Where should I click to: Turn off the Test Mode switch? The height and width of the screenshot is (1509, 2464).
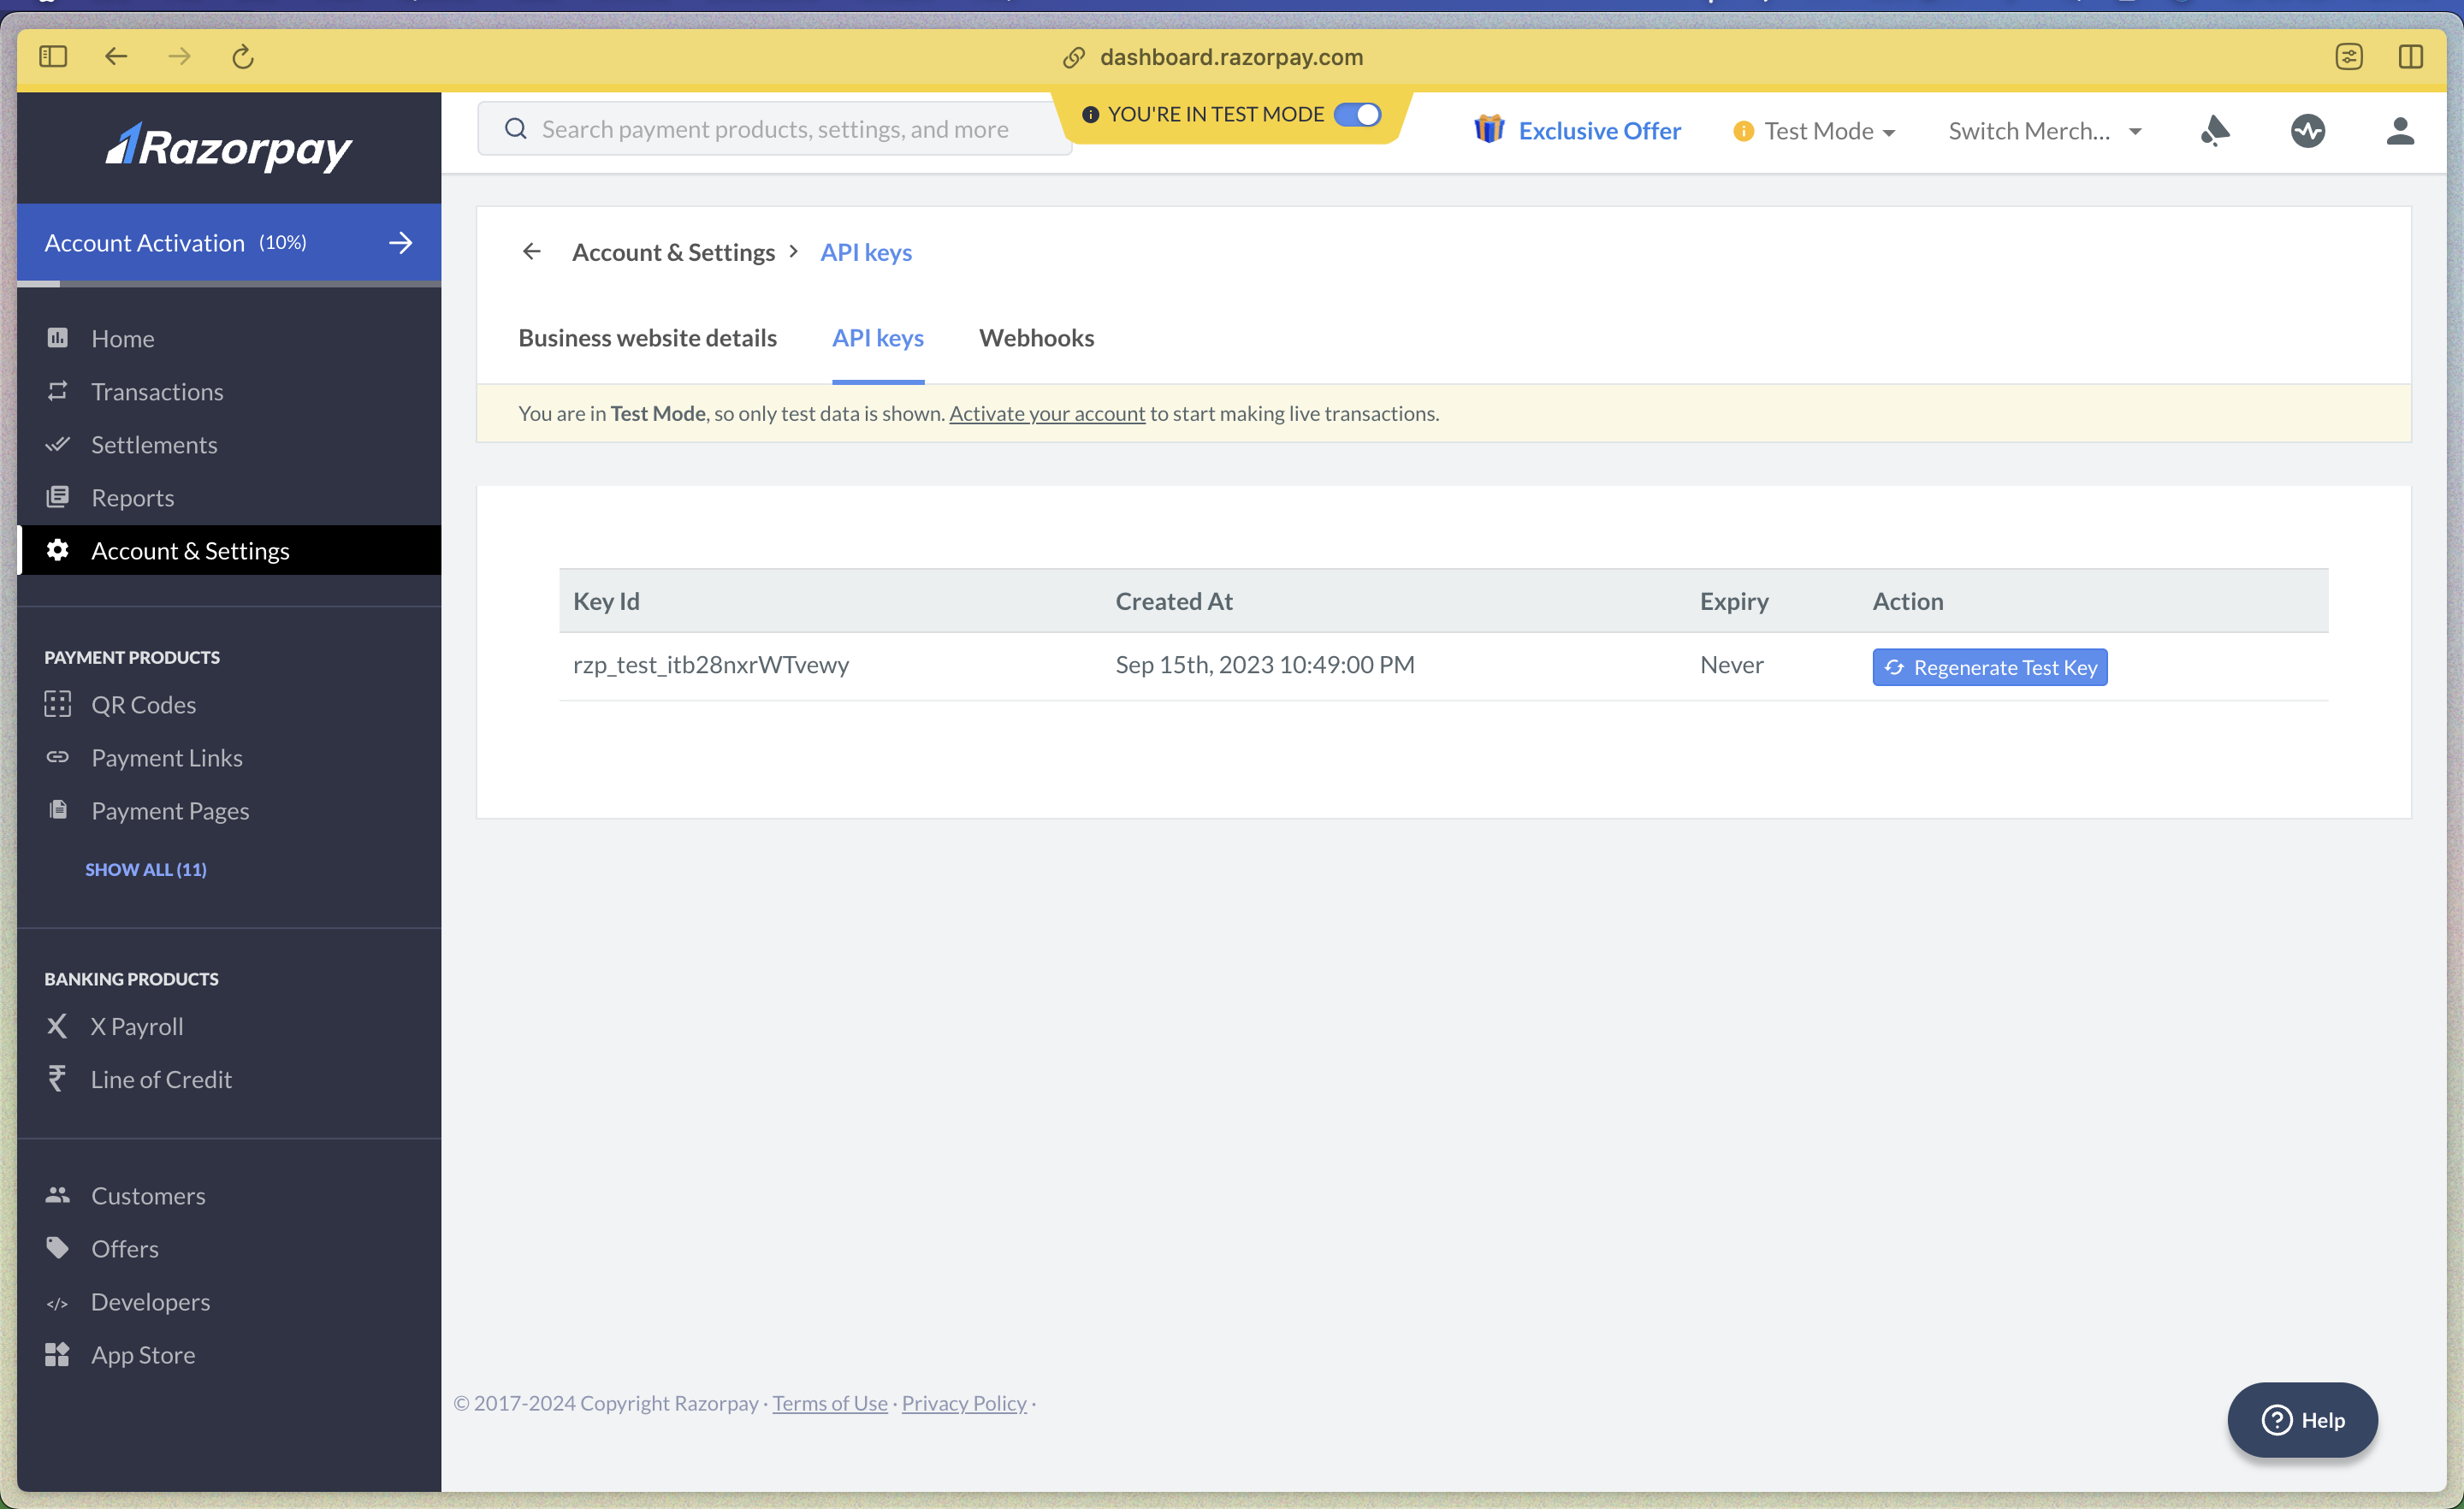click(1357, 114)
